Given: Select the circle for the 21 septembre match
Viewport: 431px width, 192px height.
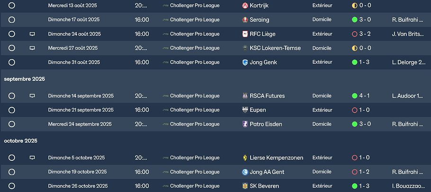Looking at the screenshot, I should point(12,110).
